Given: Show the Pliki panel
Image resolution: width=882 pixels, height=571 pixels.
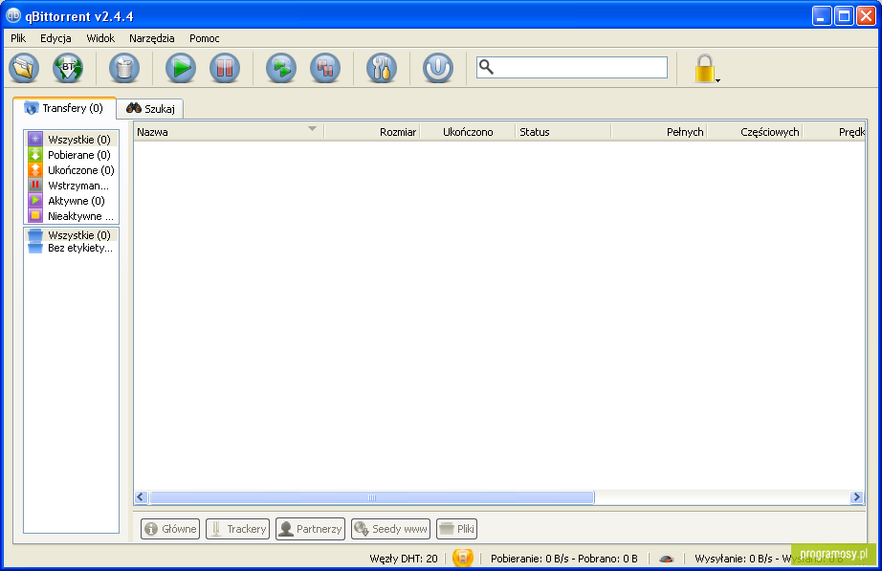Looking at the screenshot, I should pos(456,529).
